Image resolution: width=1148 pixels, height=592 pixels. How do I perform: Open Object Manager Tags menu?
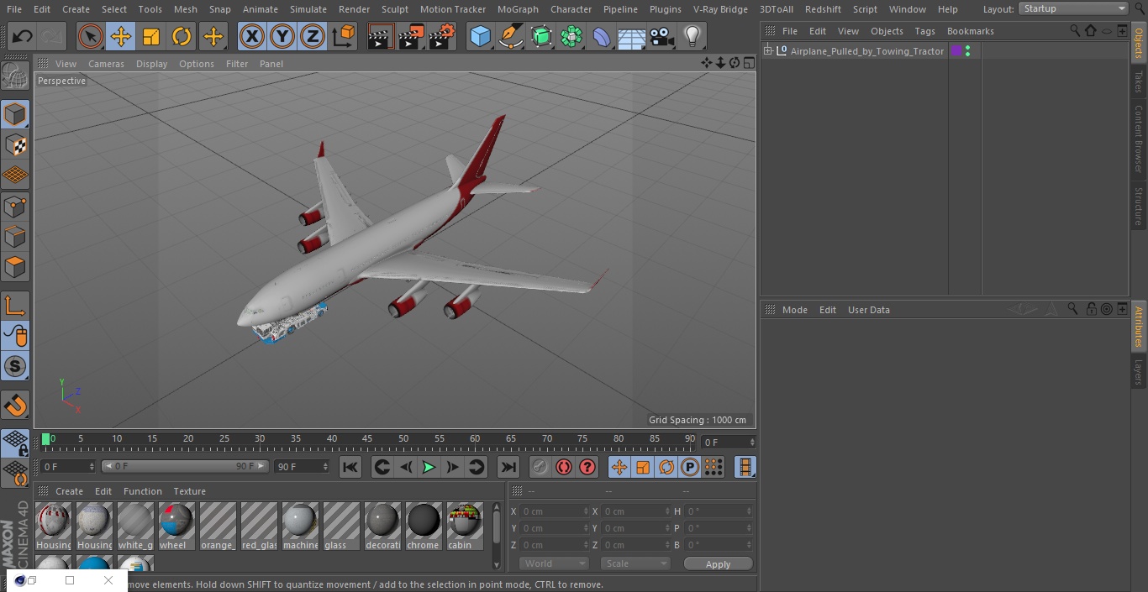point(924,31)
